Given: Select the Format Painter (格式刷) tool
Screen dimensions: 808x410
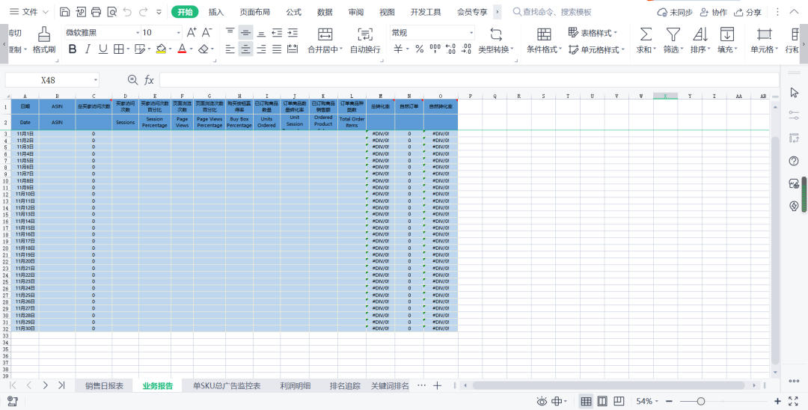Looking at the screenshot, I should click(44, 41).
